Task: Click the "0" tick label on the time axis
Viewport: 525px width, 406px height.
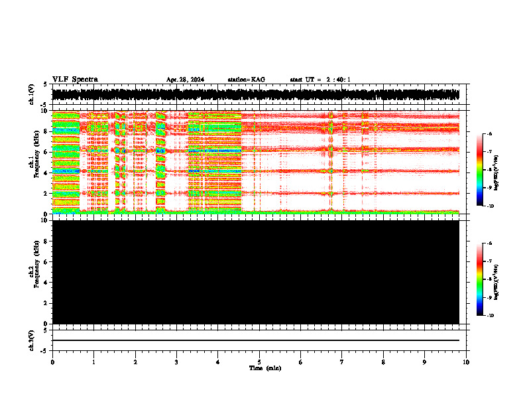Action: click(x=52, y=362)
